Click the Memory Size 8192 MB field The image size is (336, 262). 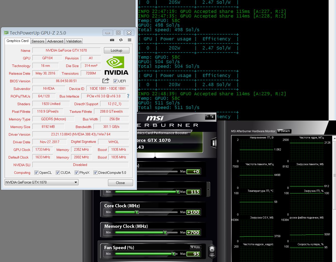(x=48, y=127)
